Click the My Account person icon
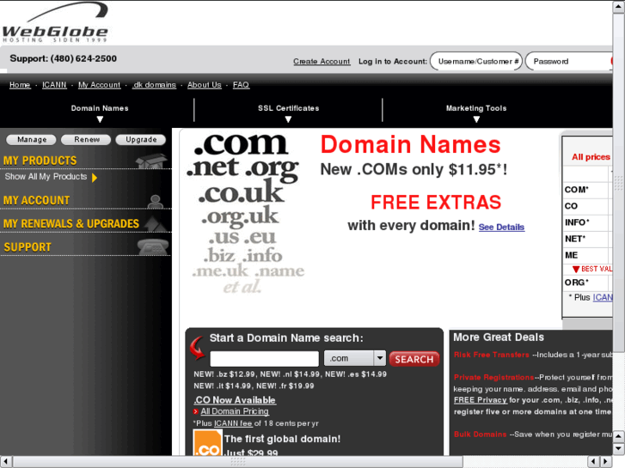This screenshot has width=625, height=468. pyautogui.click(x=155, y=201)
